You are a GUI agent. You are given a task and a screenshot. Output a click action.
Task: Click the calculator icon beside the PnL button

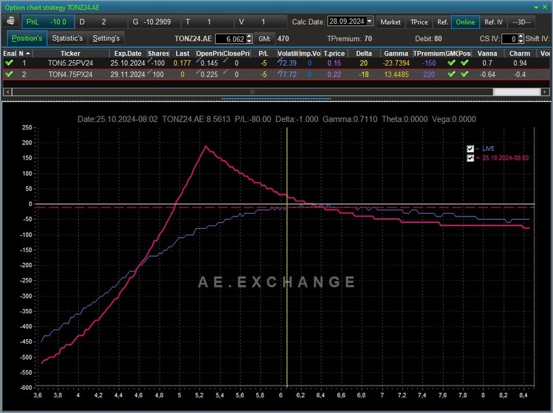coord(10,21)
